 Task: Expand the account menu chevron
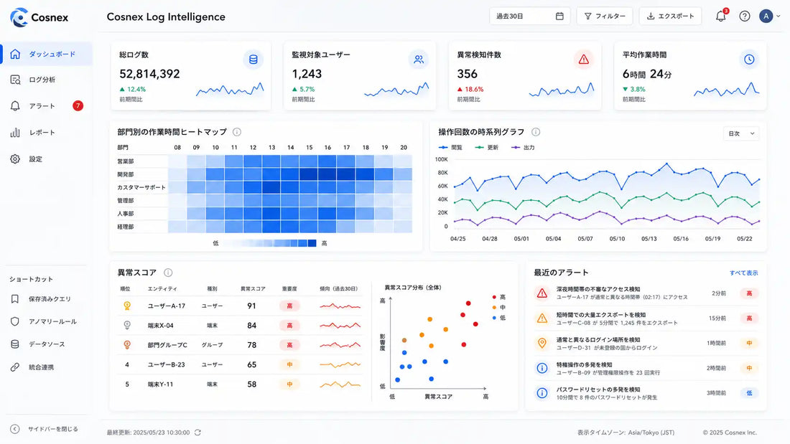coord(779,16)
